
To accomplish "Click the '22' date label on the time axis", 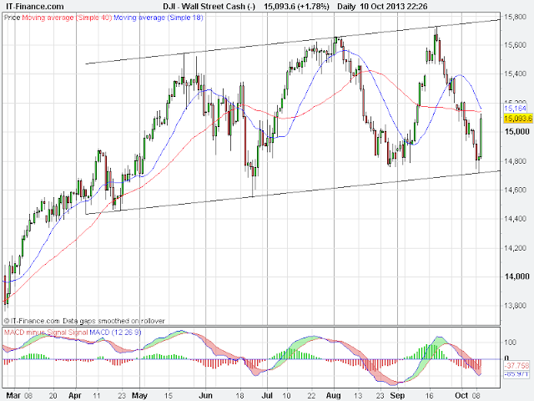I will (311, 395).
